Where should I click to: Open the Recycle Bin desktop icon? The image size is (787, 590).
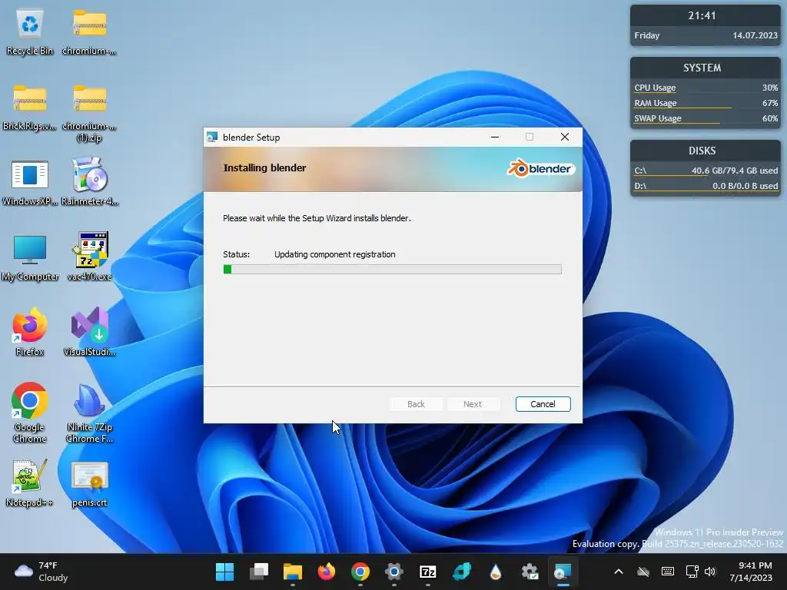30,31
